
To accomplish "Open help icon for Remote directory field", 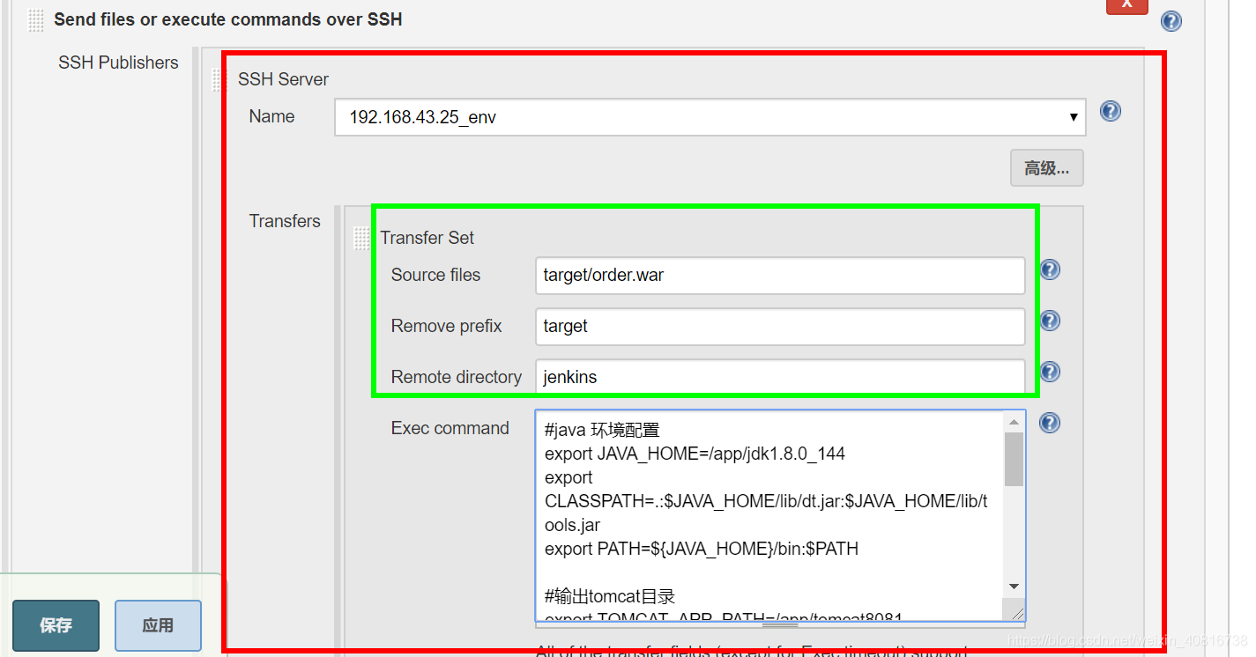I will click(1050, 372).
